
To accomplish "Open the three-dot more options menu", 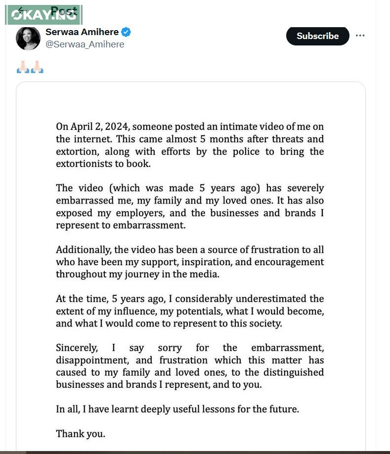I will tap(360, 36).
